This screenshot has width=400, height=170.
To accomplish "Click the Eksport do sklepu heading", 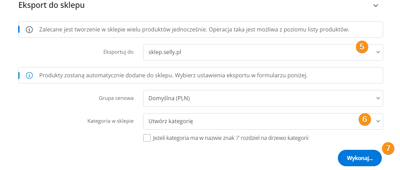I will coord(52,5).
